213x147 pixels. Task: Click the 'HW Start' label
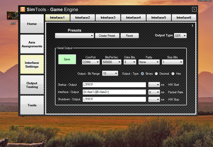click(173, 85)
